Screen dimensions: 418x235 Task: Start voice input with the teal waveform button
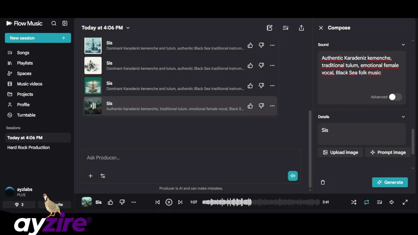point(293,176)
